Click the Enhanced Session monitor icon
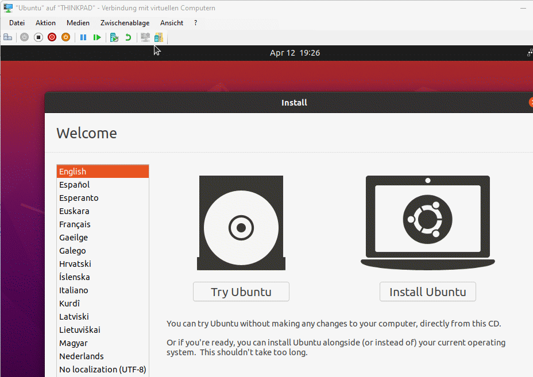This screenshot has width=533, height=377. pyautogui.click(x=145, y=37)
